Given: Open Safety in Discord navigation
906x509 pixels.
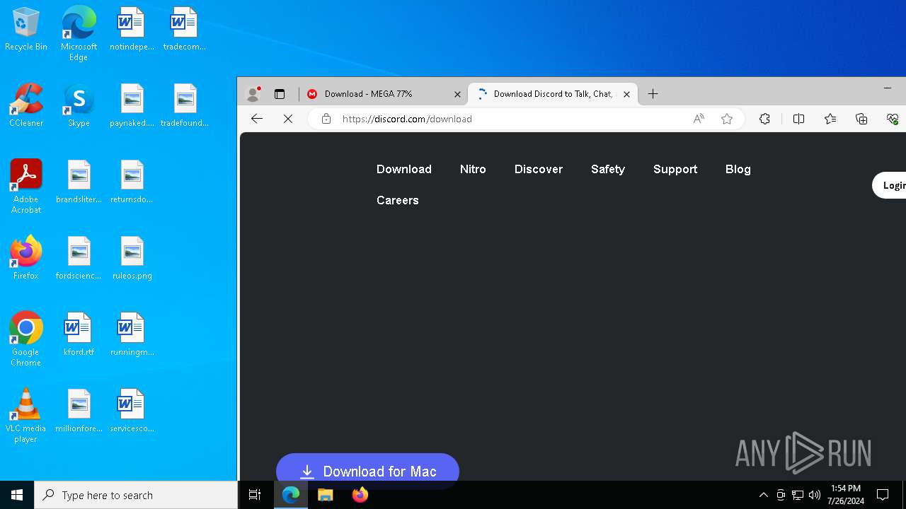Looking at the screenshot, I should 608,169.
